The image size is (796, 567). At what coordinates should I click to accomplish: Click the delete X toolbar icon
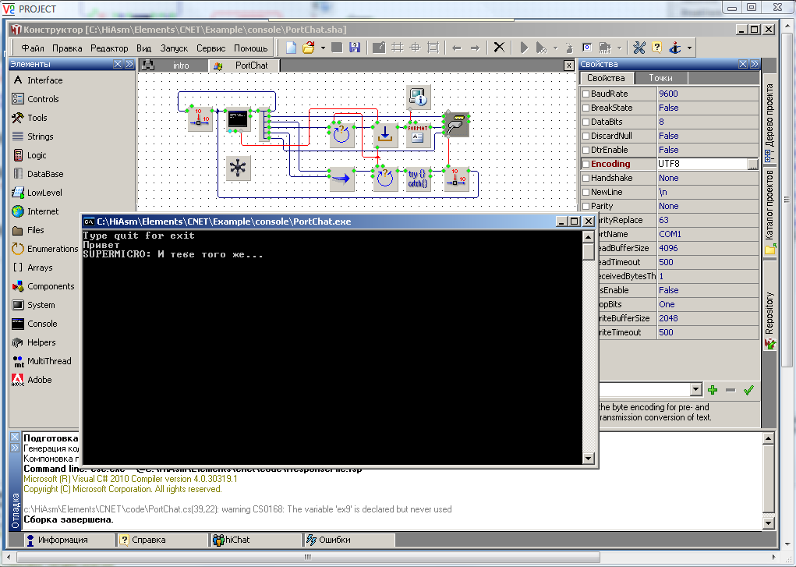pyautogui.click(x=500, y=48)
